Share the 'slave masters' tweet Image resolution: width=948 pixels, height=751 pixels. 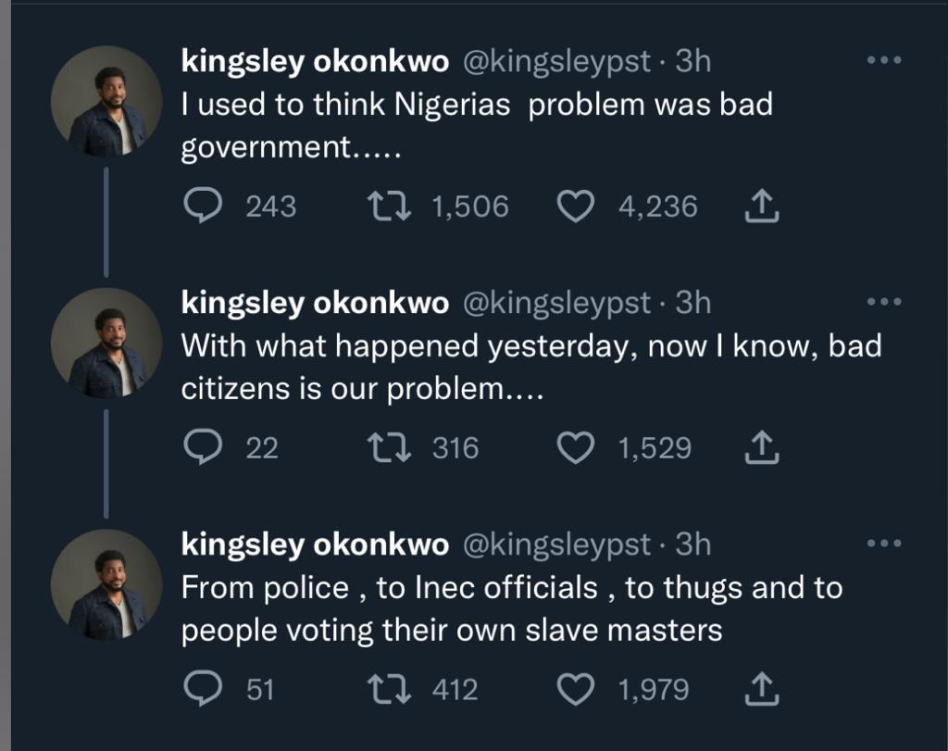pyautogui.click(x=762, y=690)
